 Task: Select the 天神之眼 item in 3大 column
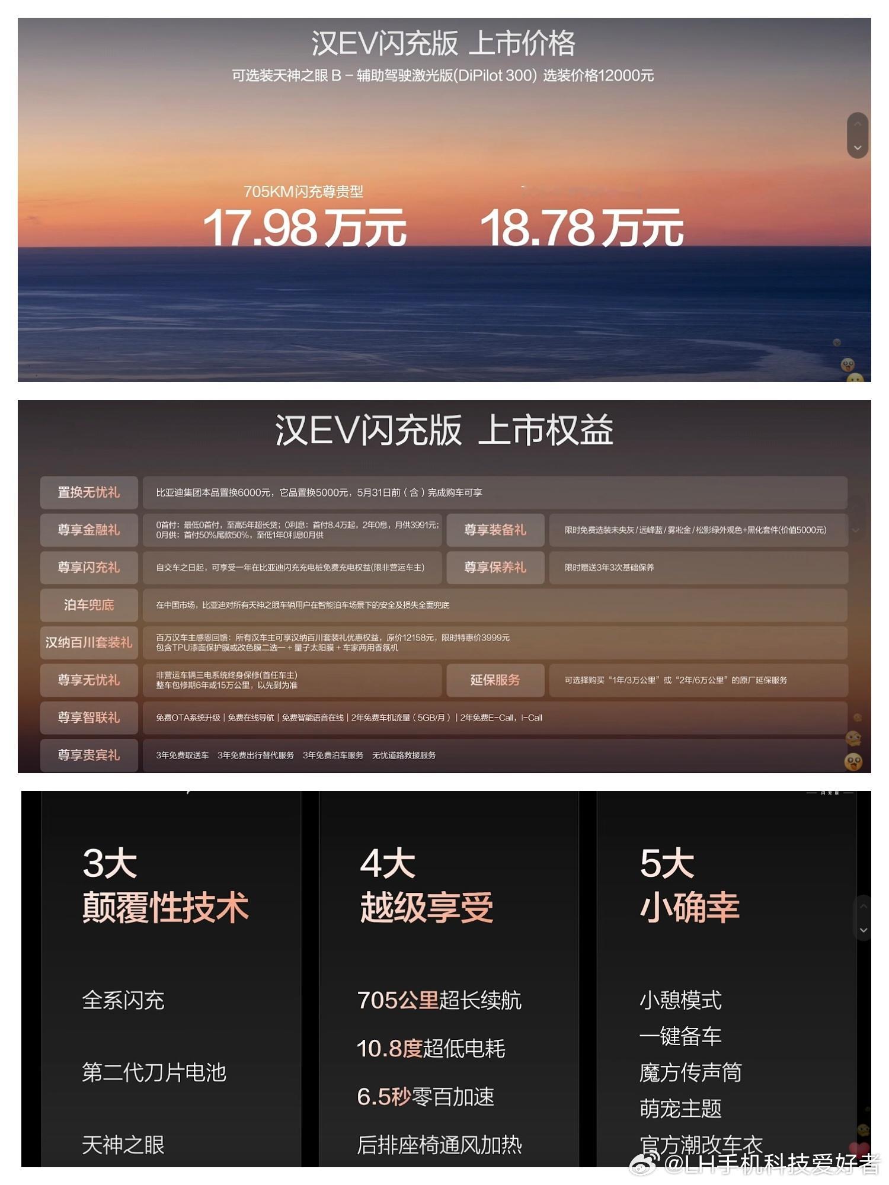click(123, 1145)
